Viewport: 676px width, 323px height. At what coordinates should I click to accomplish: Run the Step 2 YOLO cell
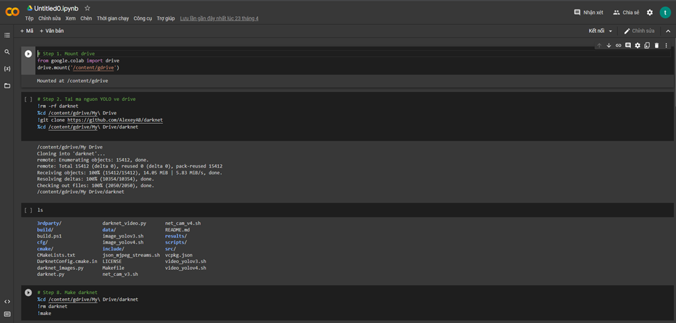pyautogui.click(x=28, y=99)
